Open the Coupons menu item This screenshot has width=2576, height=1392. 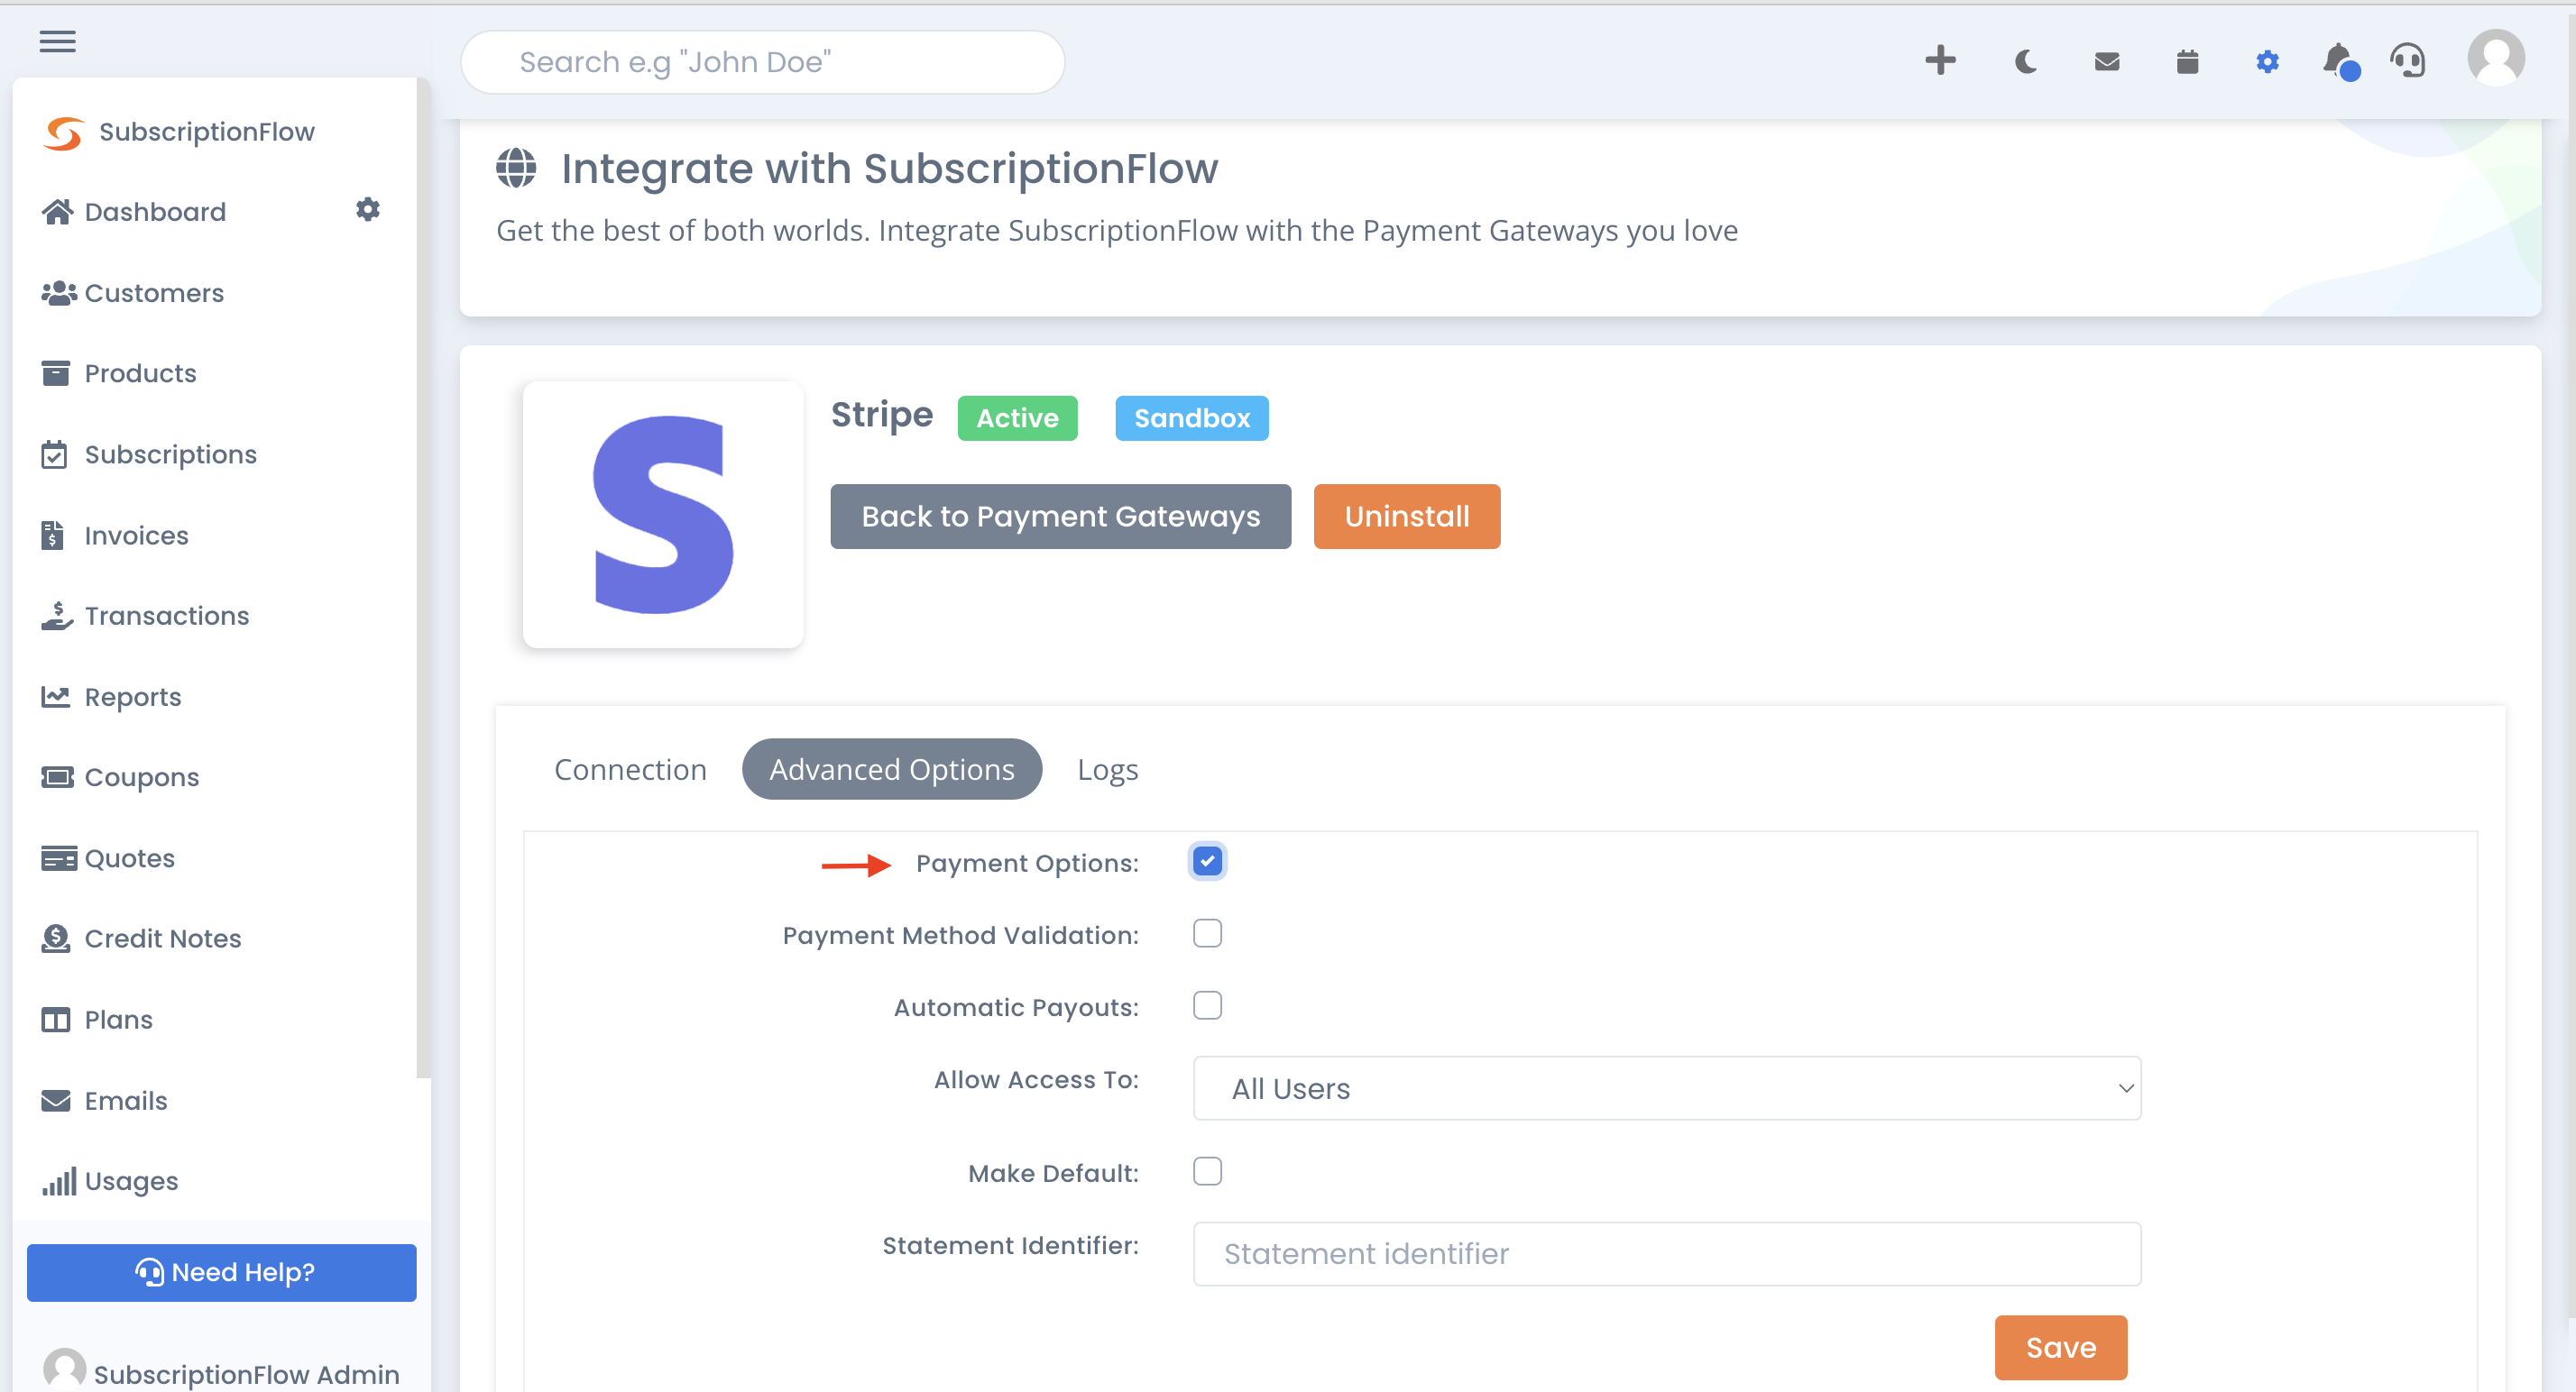(142, 777)
